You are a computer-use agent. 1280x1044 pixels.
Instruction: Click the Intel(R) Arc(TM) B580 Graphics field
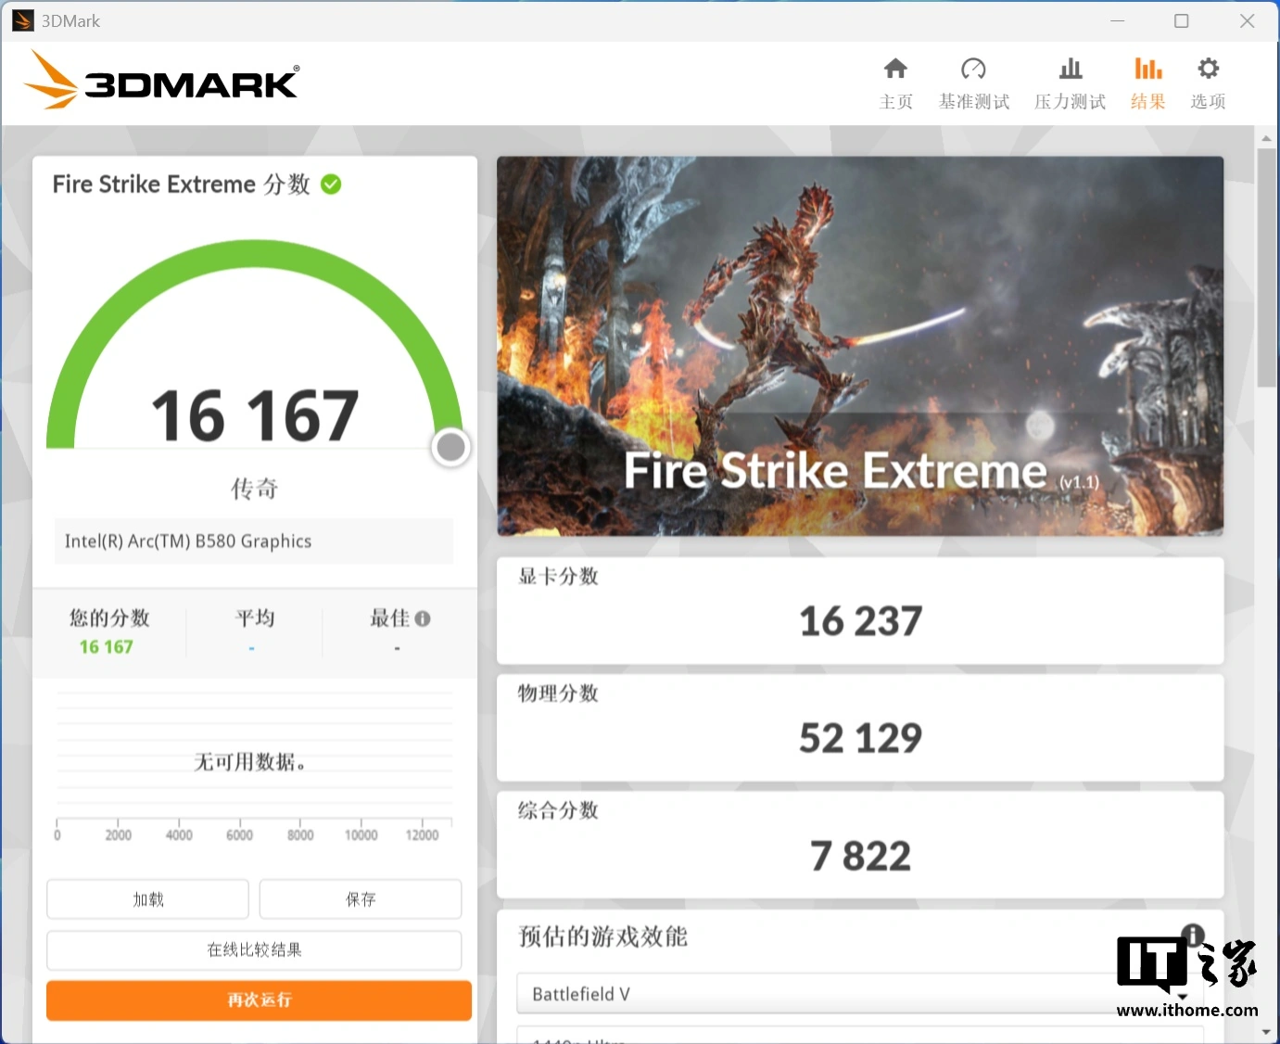[254, 541]
